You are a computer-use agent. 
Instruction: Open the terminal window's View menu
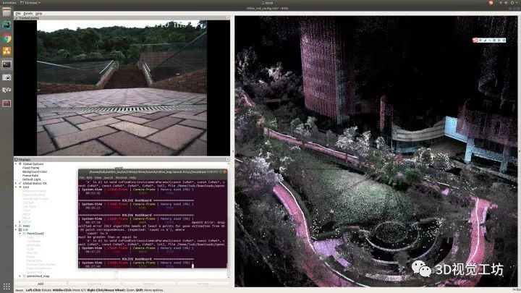[x=98, y=178]
